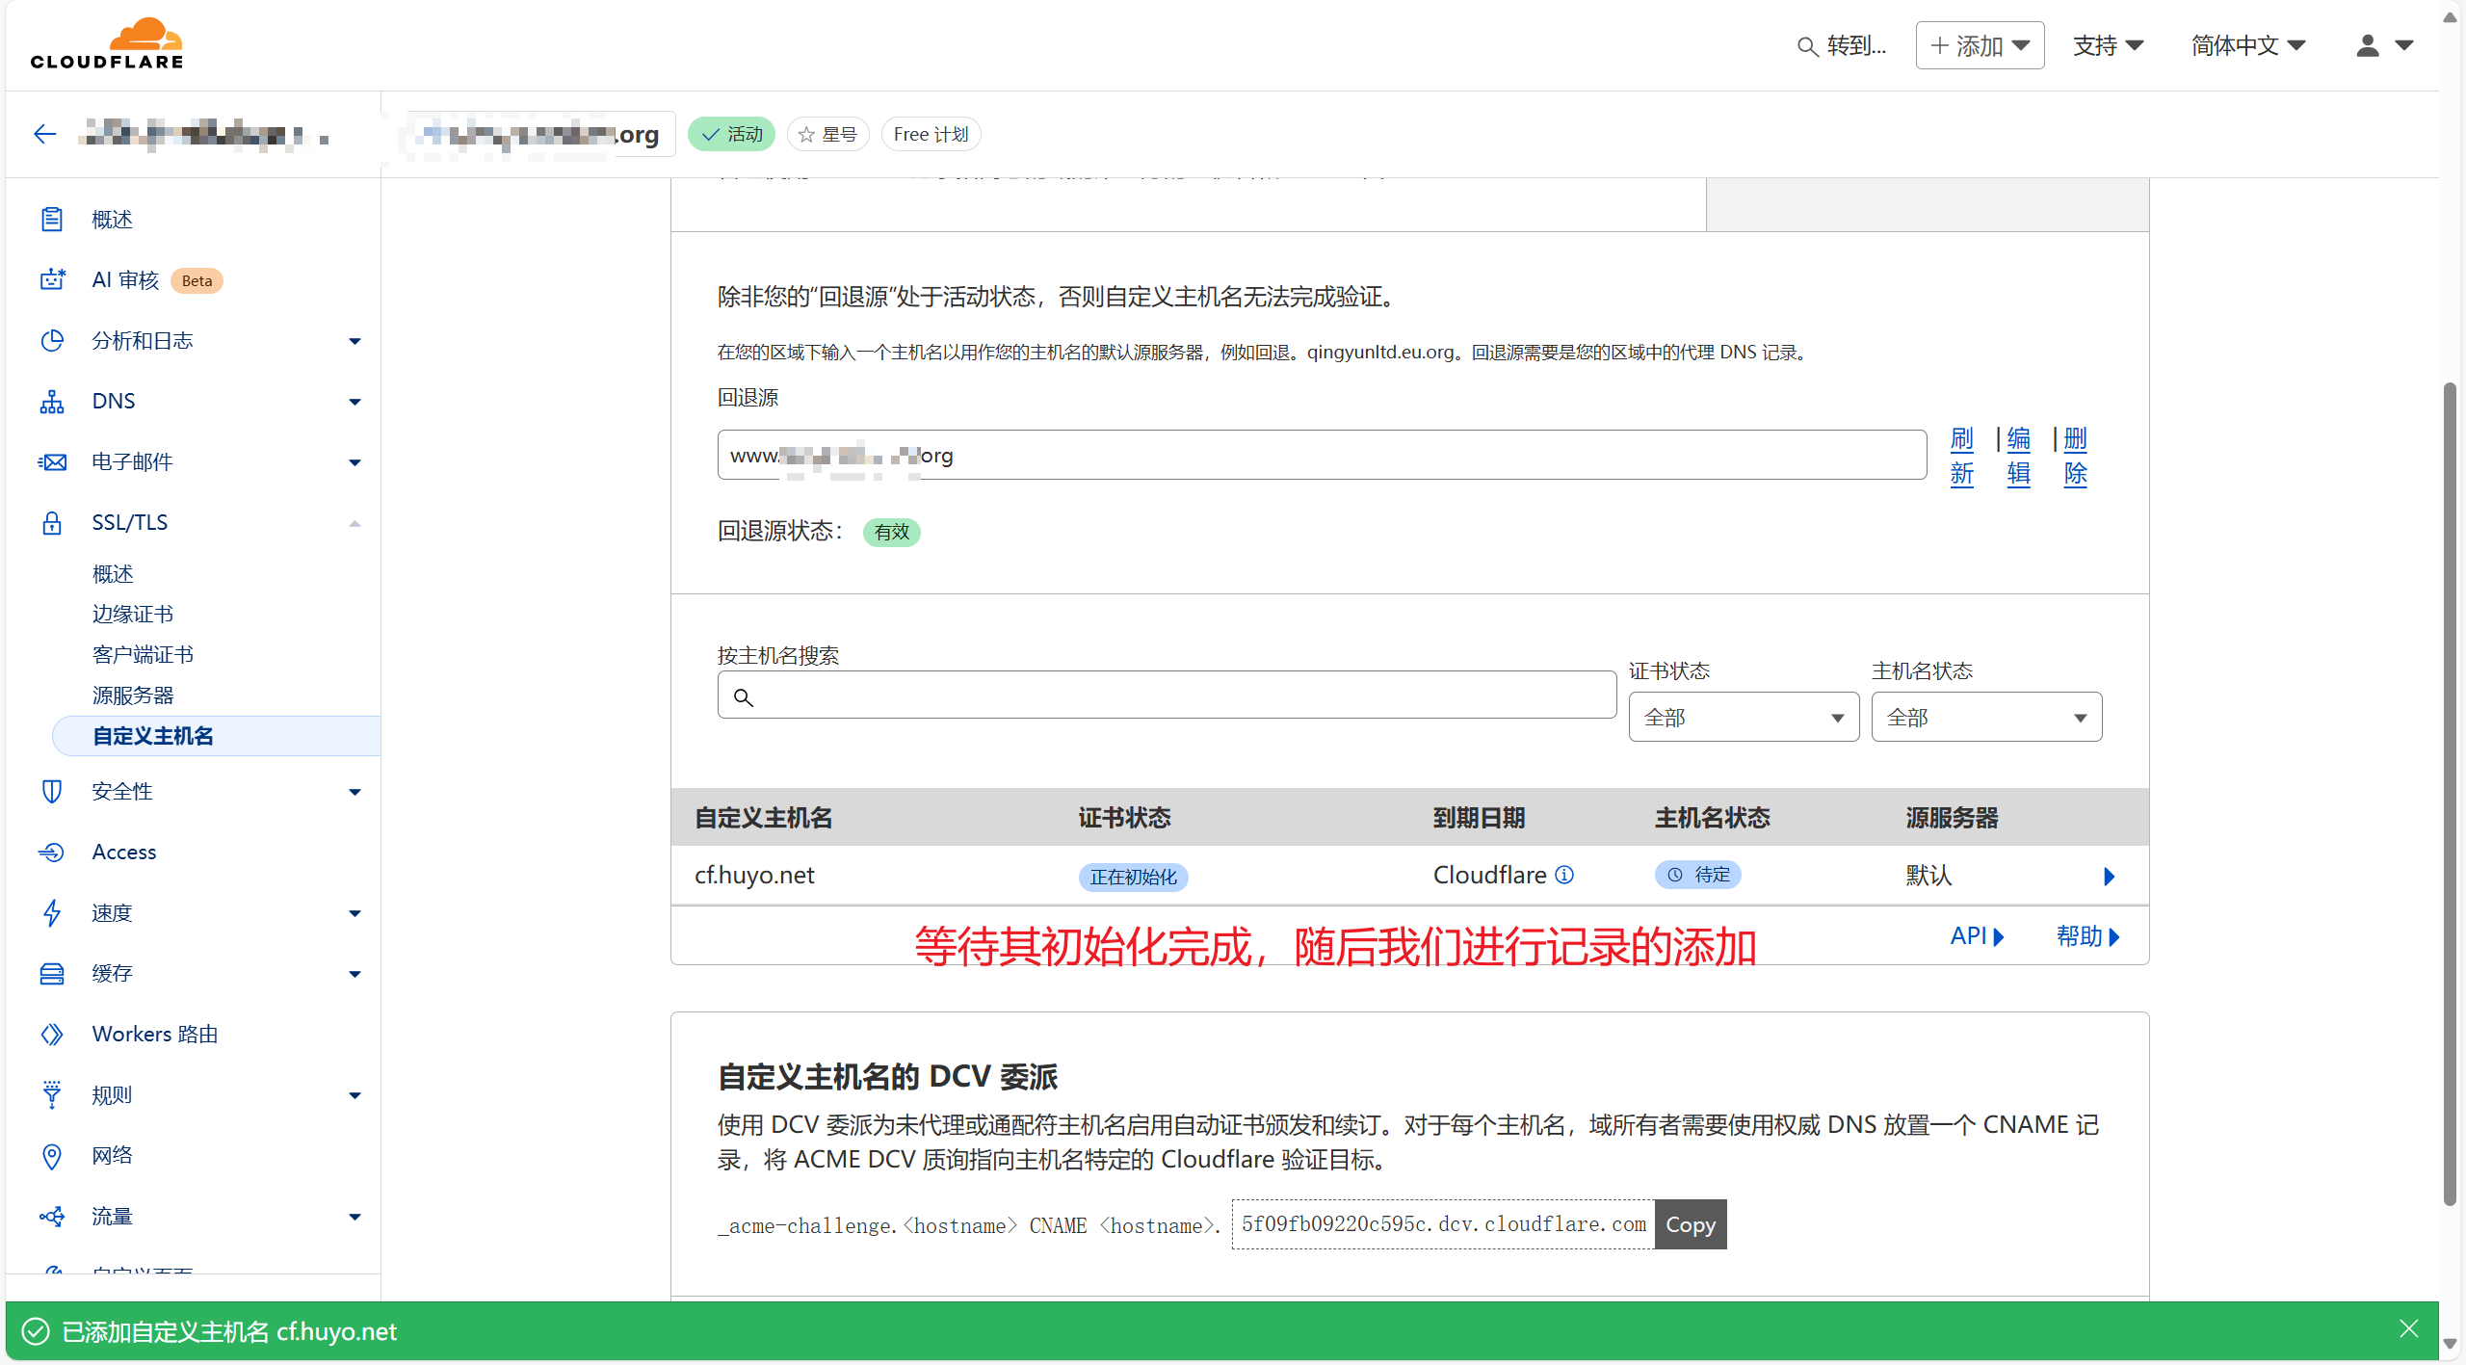
Task: Click the 活动 active status badge
Action: 731,135
